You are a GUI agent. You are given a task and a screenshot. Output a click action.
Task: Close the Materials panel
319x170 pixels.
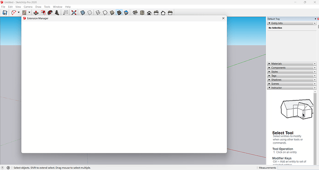(x=315, y=63)
